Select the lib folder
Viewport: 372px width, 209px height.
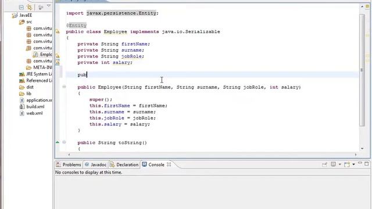28,93
